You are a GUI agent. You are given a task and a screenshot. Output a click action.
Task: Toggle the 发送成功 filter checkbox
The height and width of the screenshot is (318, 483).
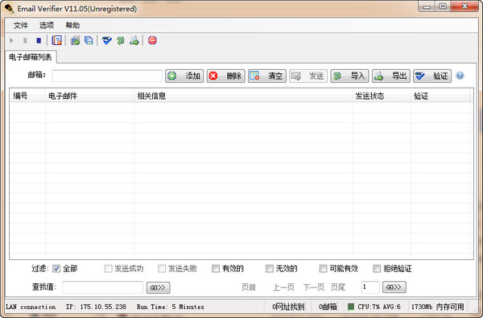pyautogui.click(x=108, y=269)
